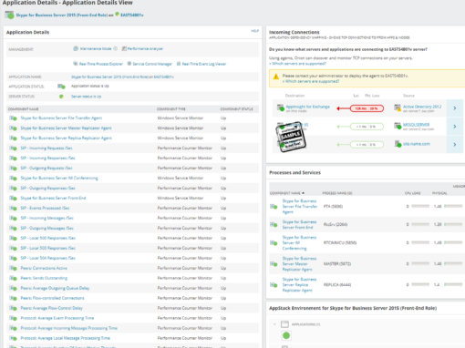
Task: Click the AppInsight for Exchange application icon
Action: tap(281, 107)
